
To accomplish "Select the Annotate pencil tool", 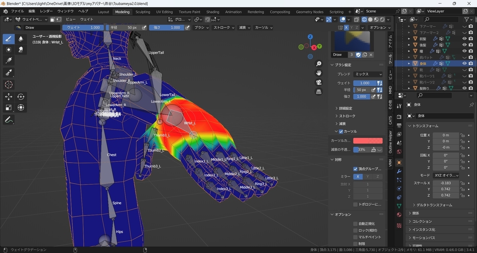I will tap(9, 119).
